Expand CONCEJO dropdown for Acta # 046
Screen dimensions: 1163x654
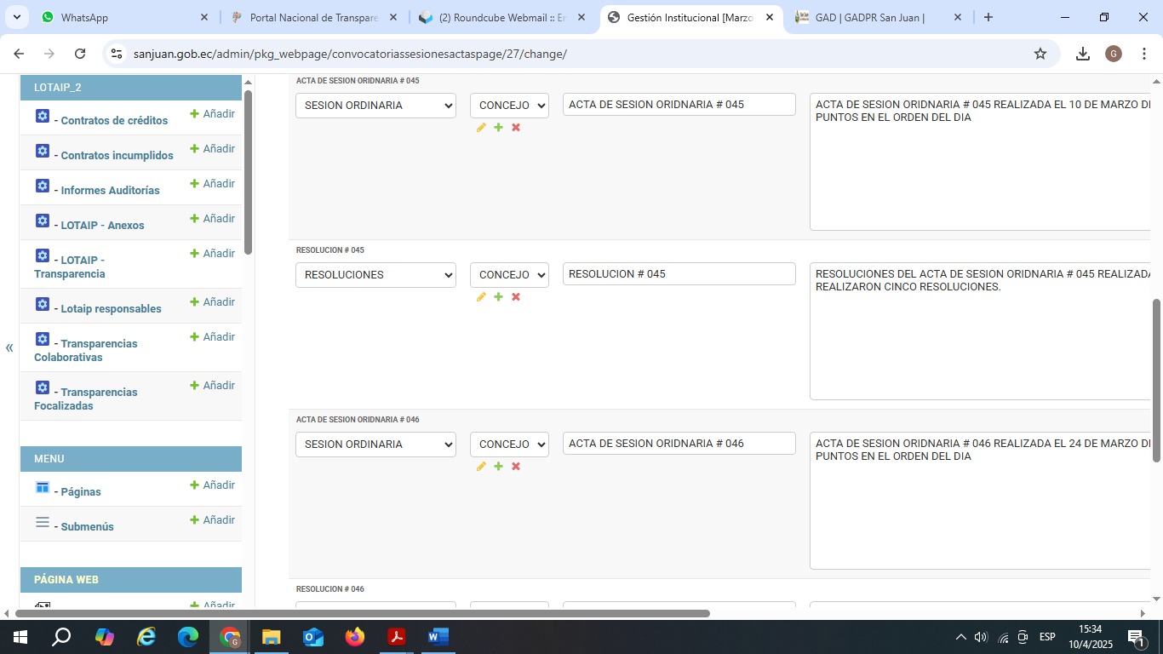tap(509, 445)
